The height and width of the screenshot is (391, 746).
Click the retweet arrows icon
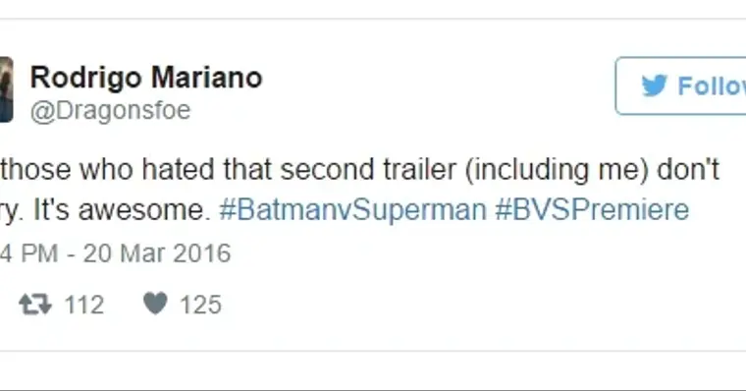click(35, 305)
